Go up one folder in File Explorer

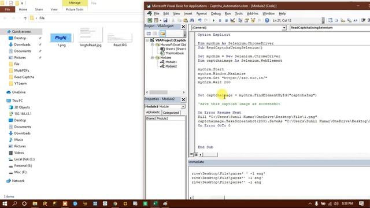tap(25, 18)
